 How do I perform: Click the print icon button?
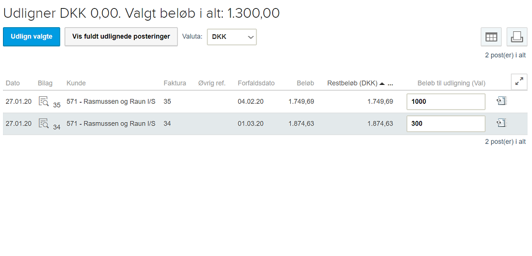coord(517,37)
